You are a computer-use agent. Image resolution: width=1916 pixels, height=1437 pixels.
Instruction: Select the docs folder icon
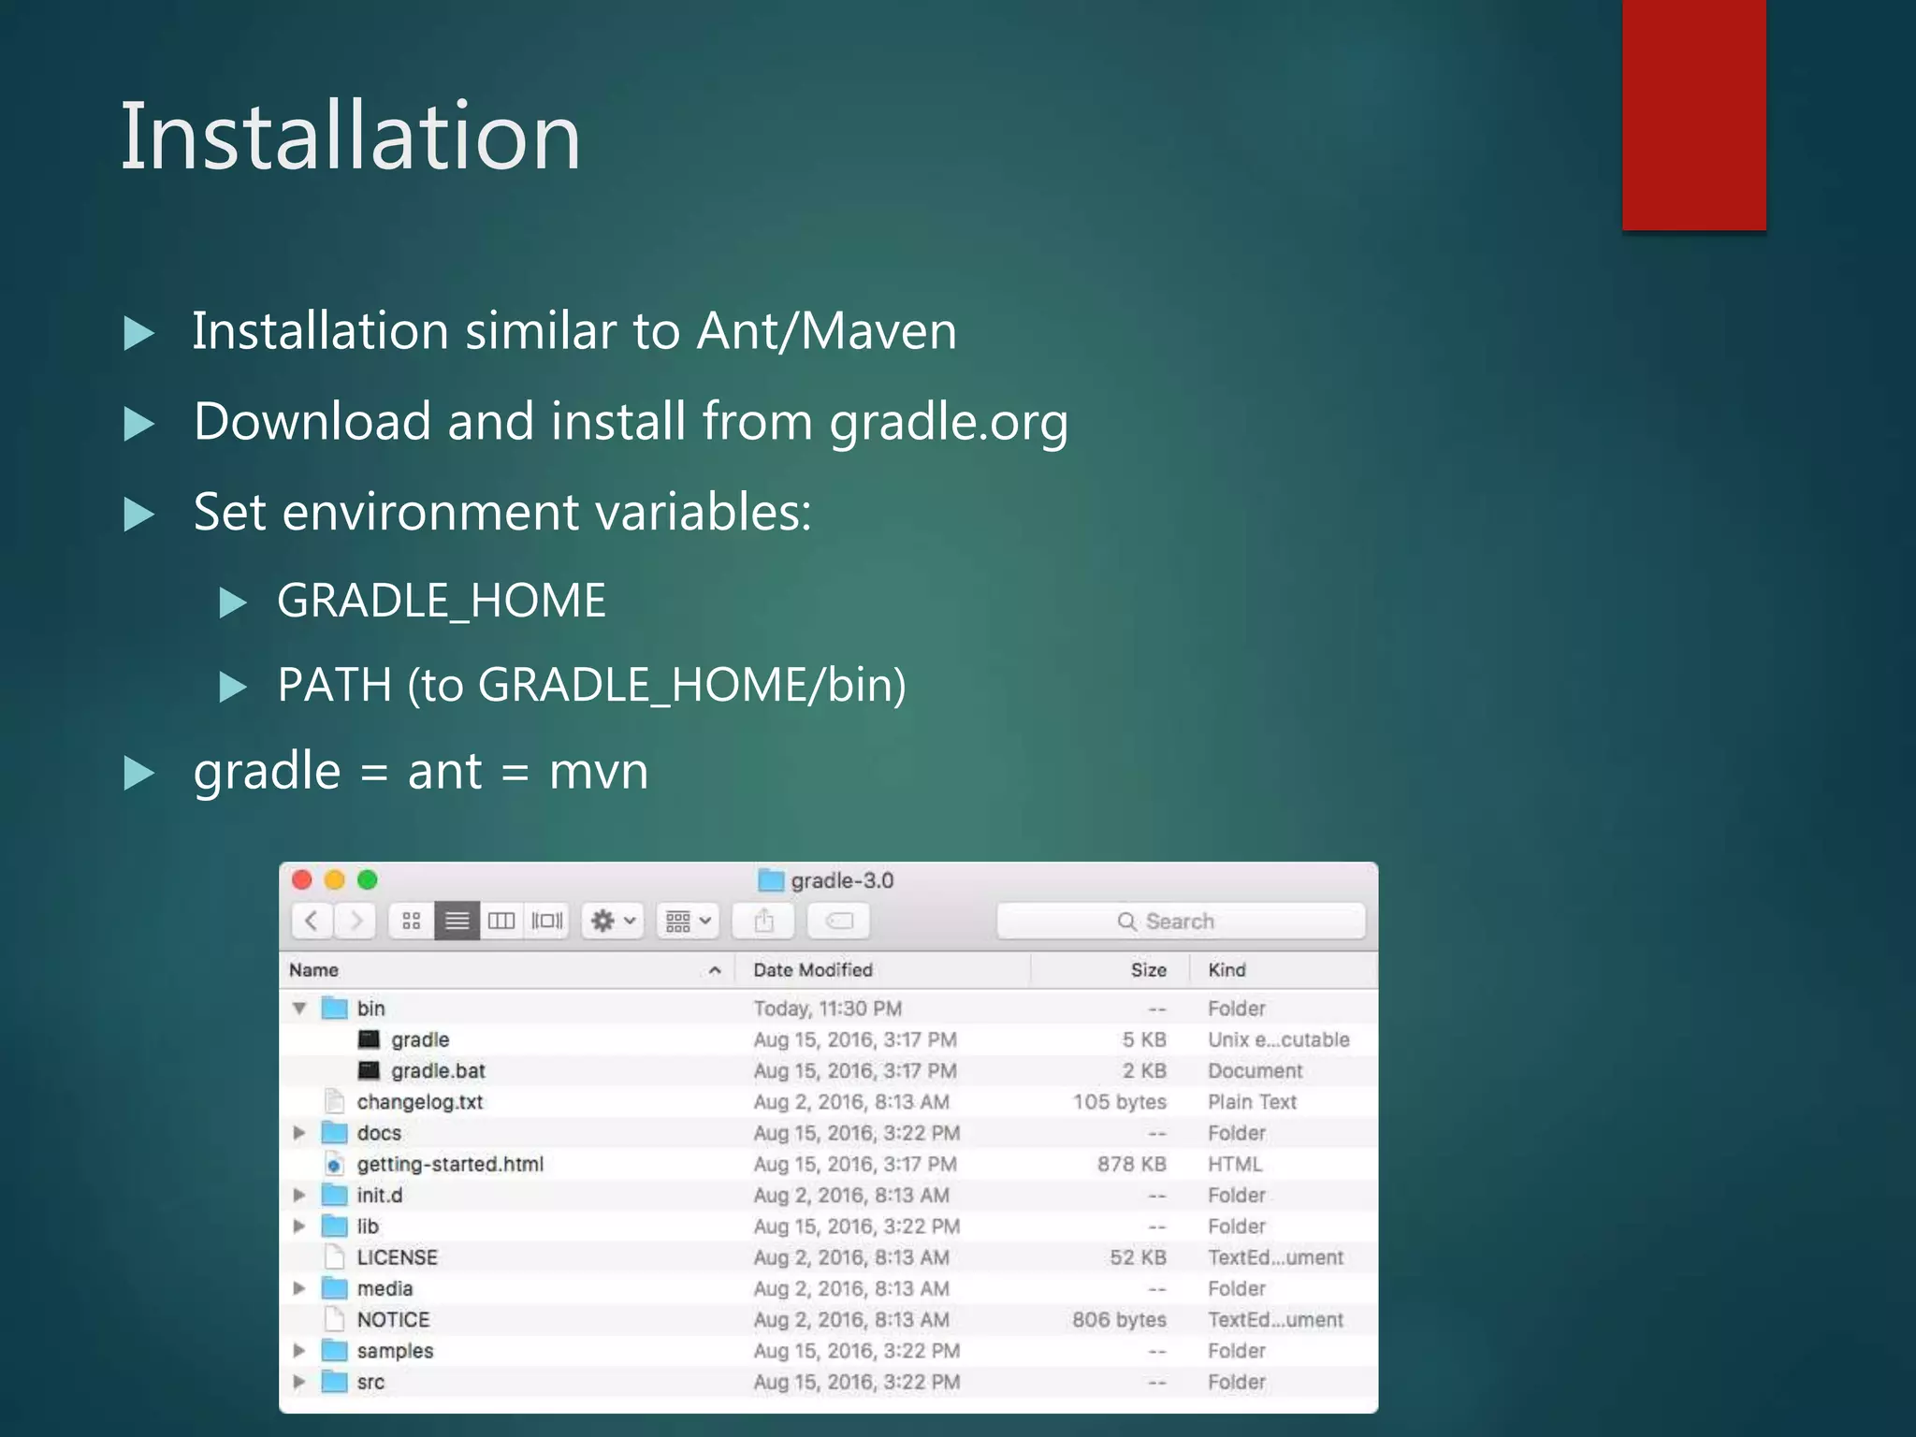pyautogui.click(x=335, y=1133)
